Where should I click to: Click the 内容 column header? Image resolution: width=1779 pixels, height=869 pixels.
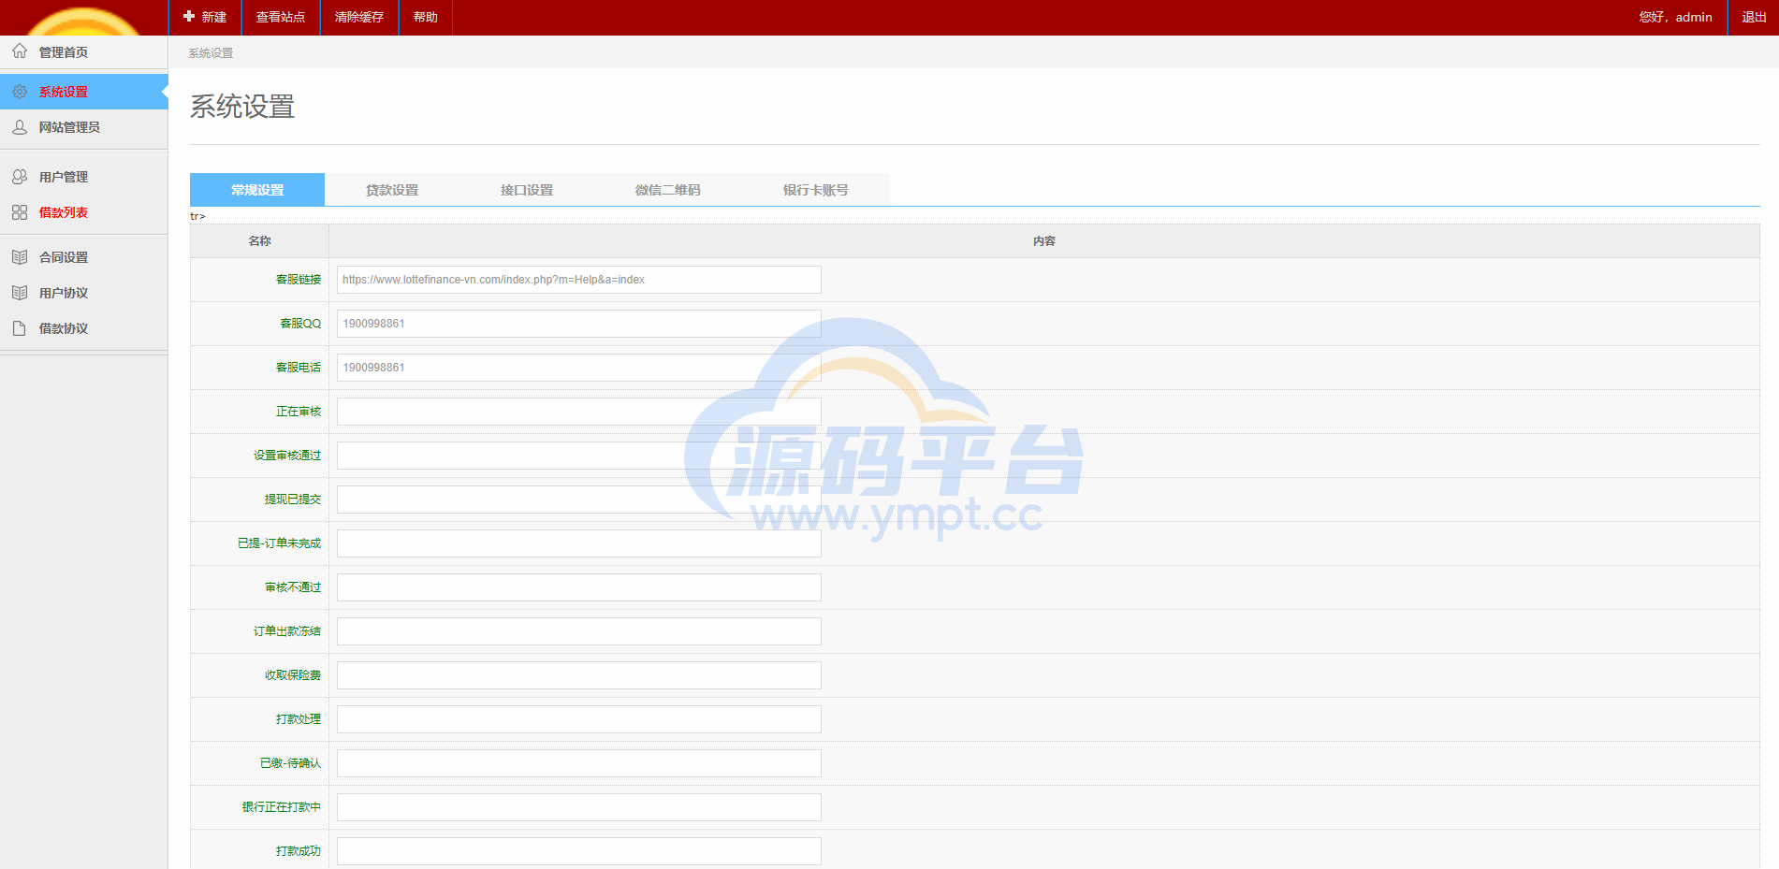coord(1044,241)
